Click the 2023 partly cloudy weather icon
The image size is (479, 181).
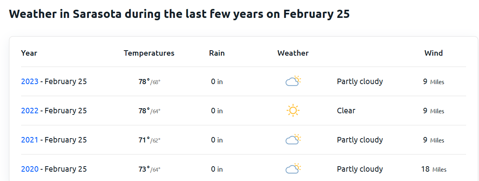tap(293, 81)
